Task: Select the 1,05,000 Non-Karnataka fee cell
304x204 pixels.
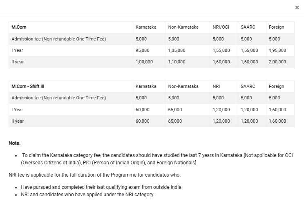Action: pos(177,50)
